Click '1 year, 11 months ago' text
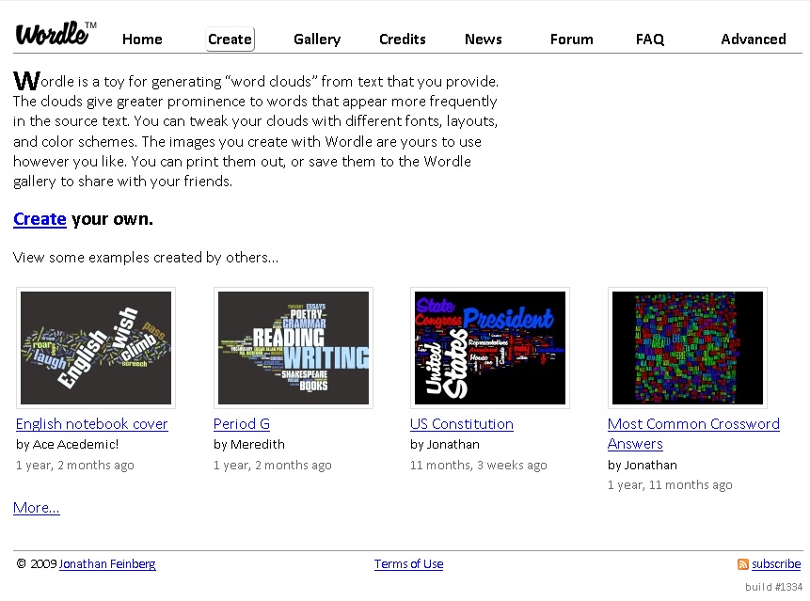810x601 pixels. point(670,484)
